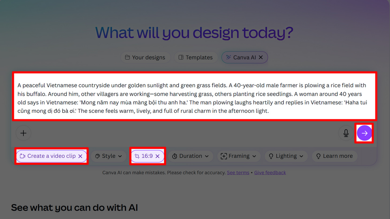Click the microphone voice input icon
390x219 pixels.
(x=346, y=133)
